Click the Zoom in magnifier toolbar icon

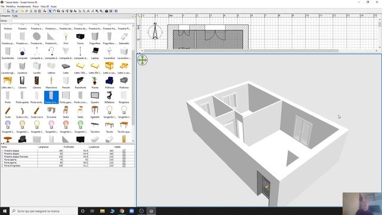pos(97,11)
